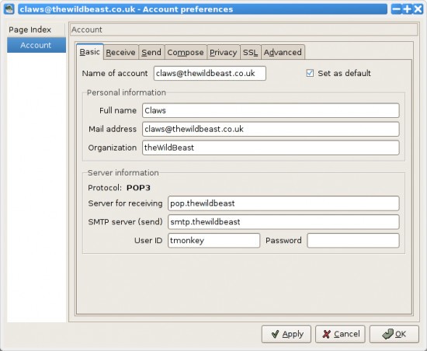Click the green arrow icon on OK
The height and width of the screenshot is (351, 427).
click(387, 334)
